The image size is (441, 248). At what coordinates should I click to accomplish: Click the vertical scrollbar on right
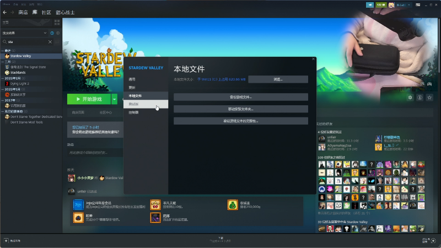[x=439, y=45]
